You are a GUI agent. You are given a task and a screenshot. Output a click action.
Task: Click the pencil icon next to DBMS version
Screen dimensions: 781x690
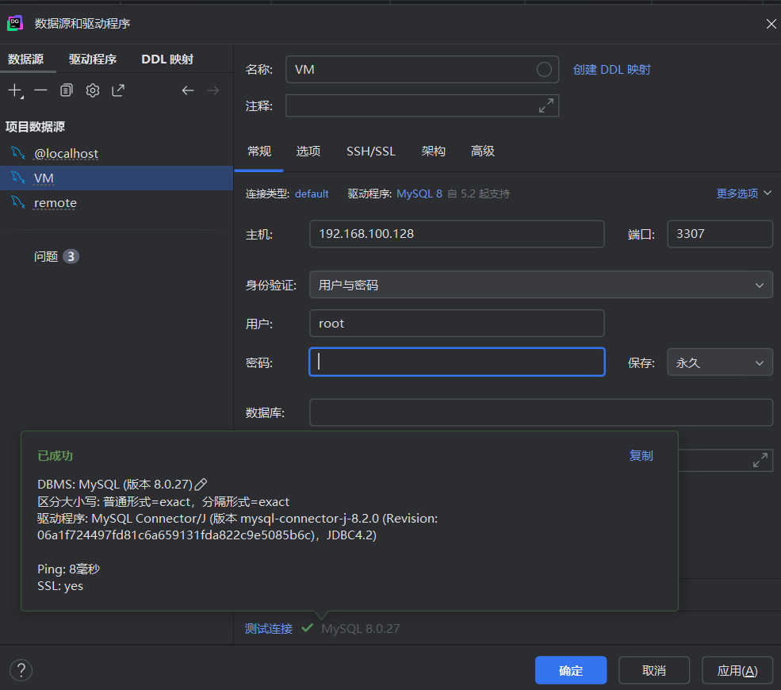tap(201, 484)
